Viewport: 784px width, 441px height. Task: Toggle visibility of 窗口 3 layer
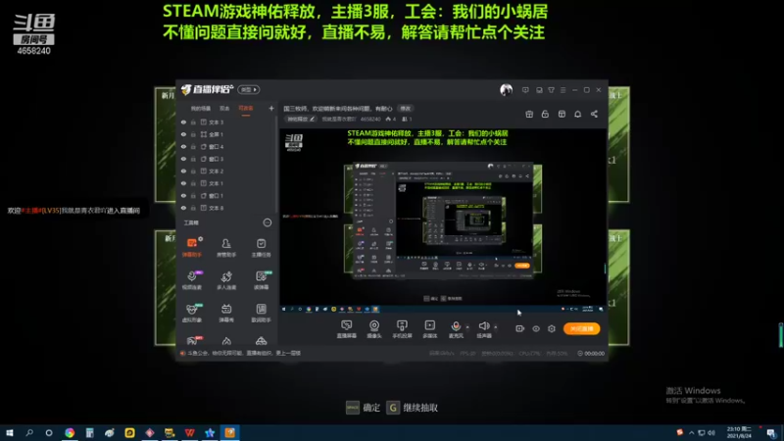click(x=183, y=159)
